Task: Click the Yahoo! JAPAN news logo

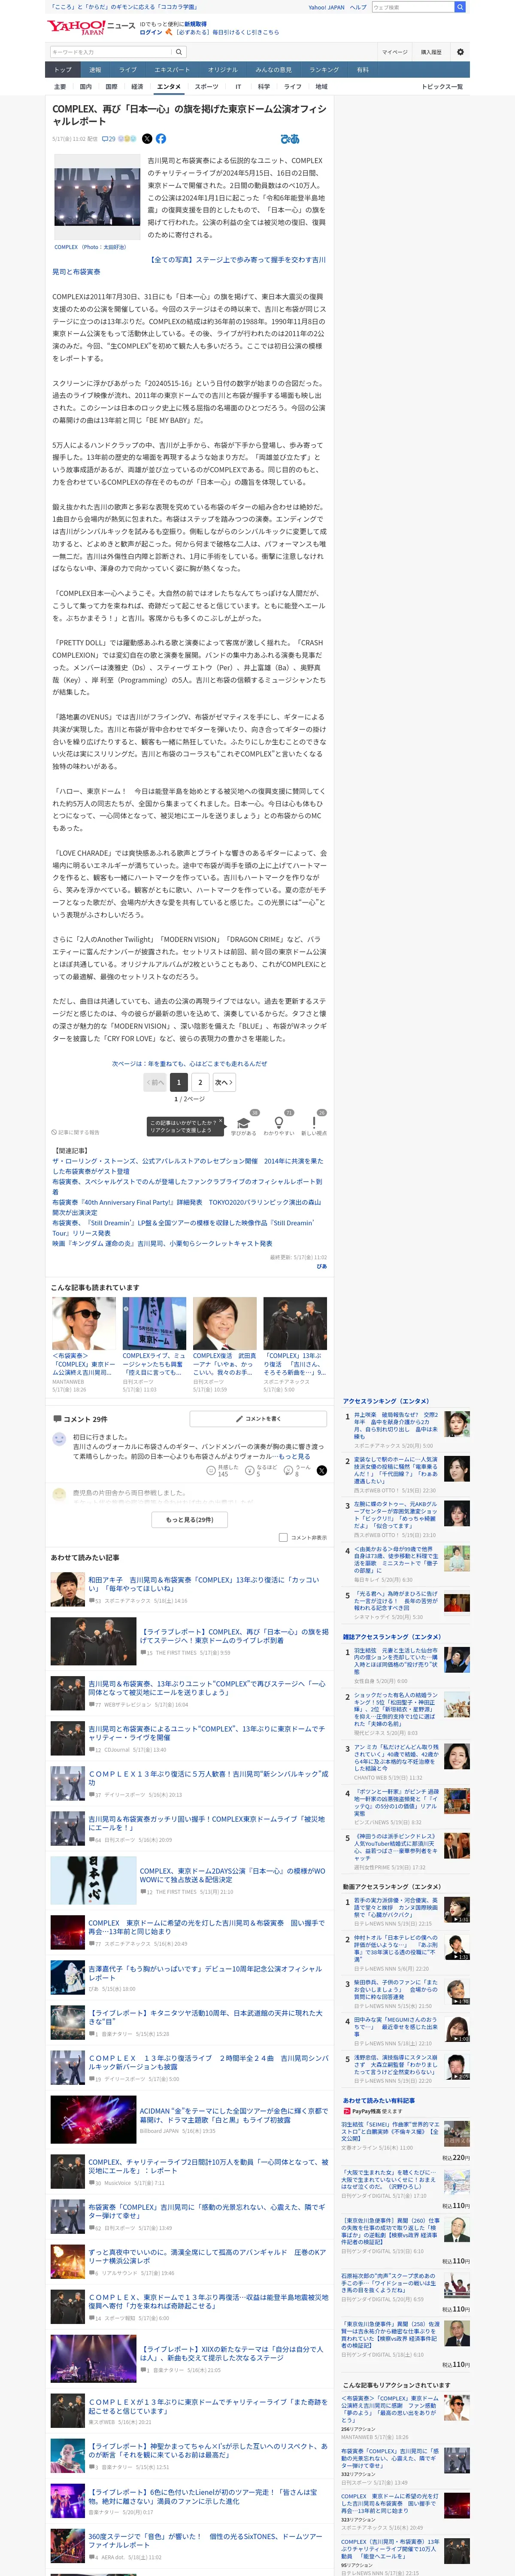Action: (x=91, y=27)
